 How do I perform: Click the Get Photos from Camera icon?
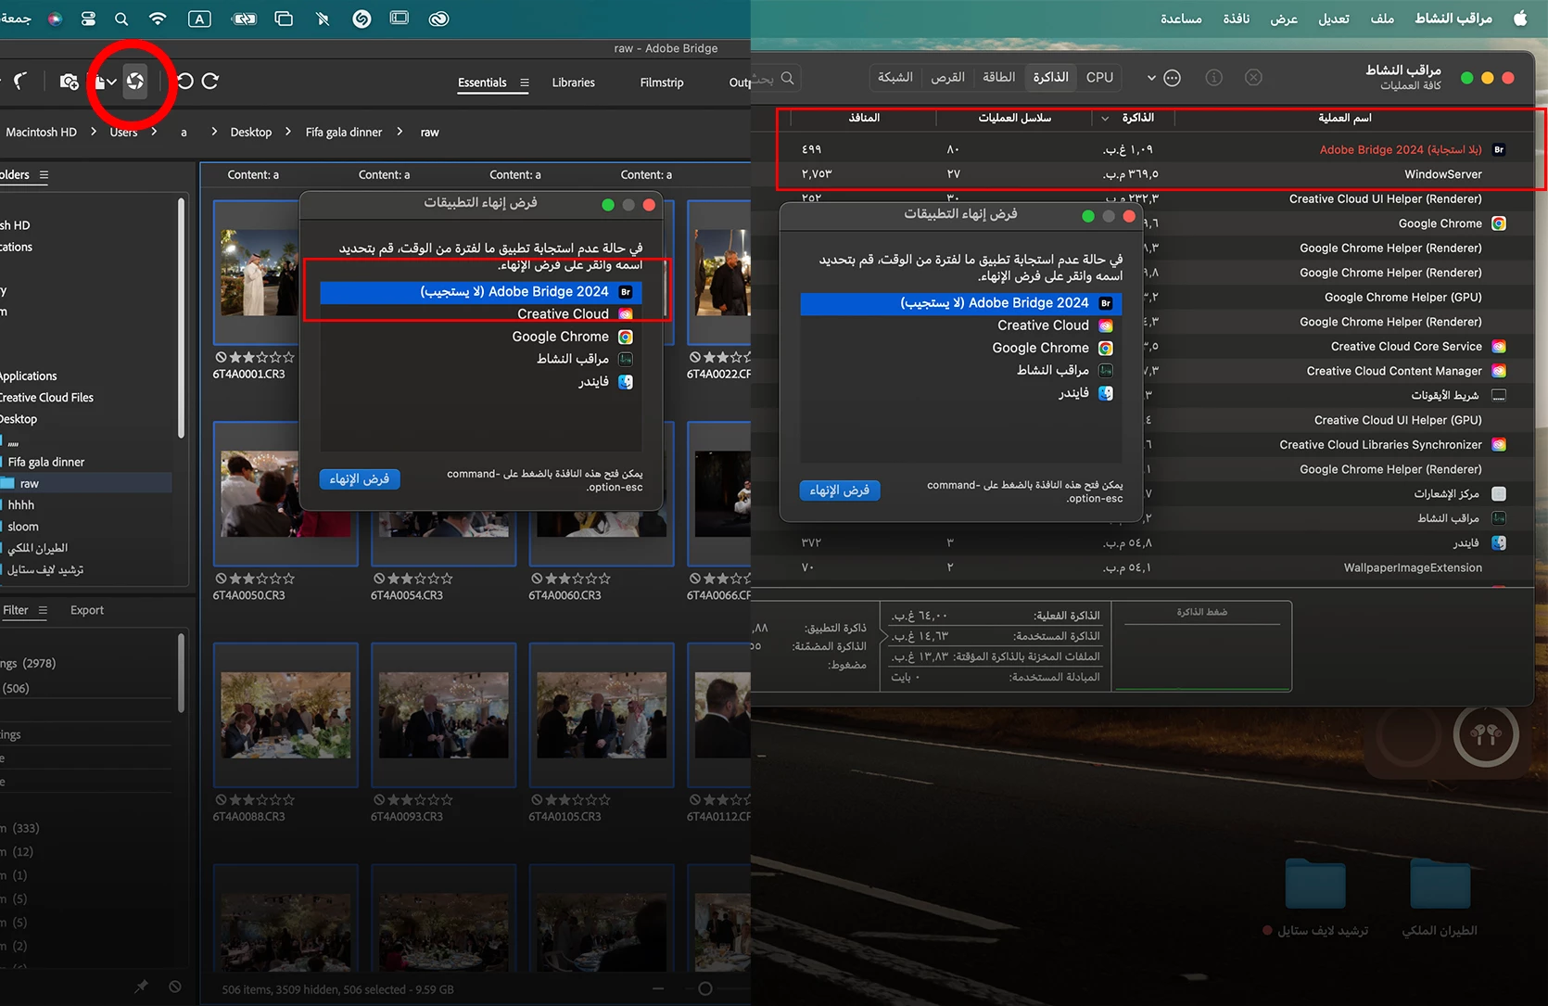(69, 82)
